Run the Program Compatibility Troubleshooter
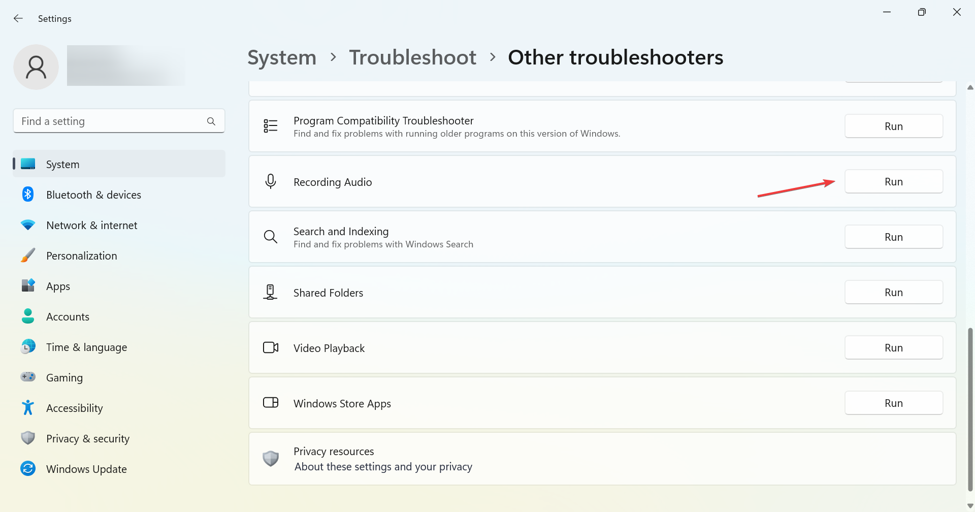Screen dimensions: 975x512 coord(893,126)
